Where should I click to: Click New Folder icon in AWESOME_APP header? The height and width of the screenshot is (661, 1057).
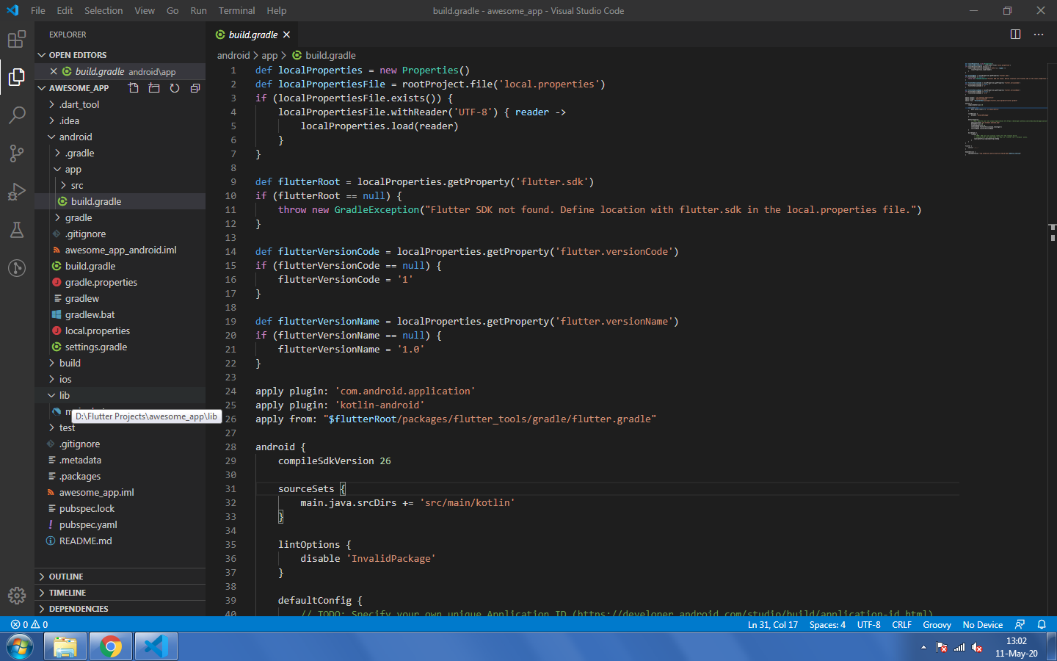(153, 88)
